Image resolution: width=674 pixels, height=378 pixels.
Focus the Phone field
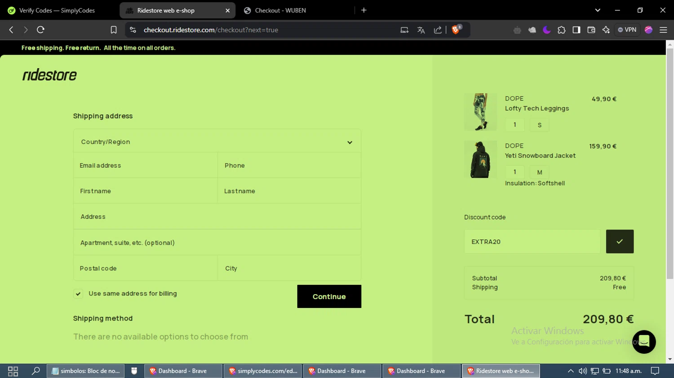[x=289, y=165]
